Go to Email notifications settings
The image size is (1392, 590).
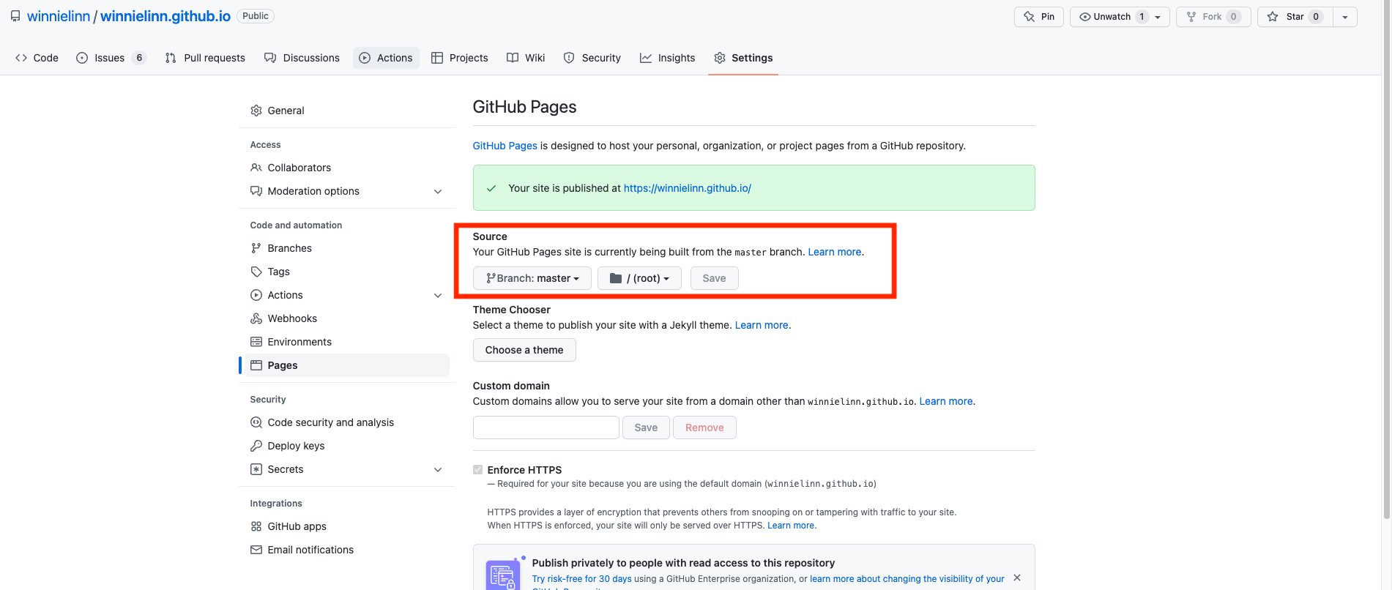tap(310, 550)
